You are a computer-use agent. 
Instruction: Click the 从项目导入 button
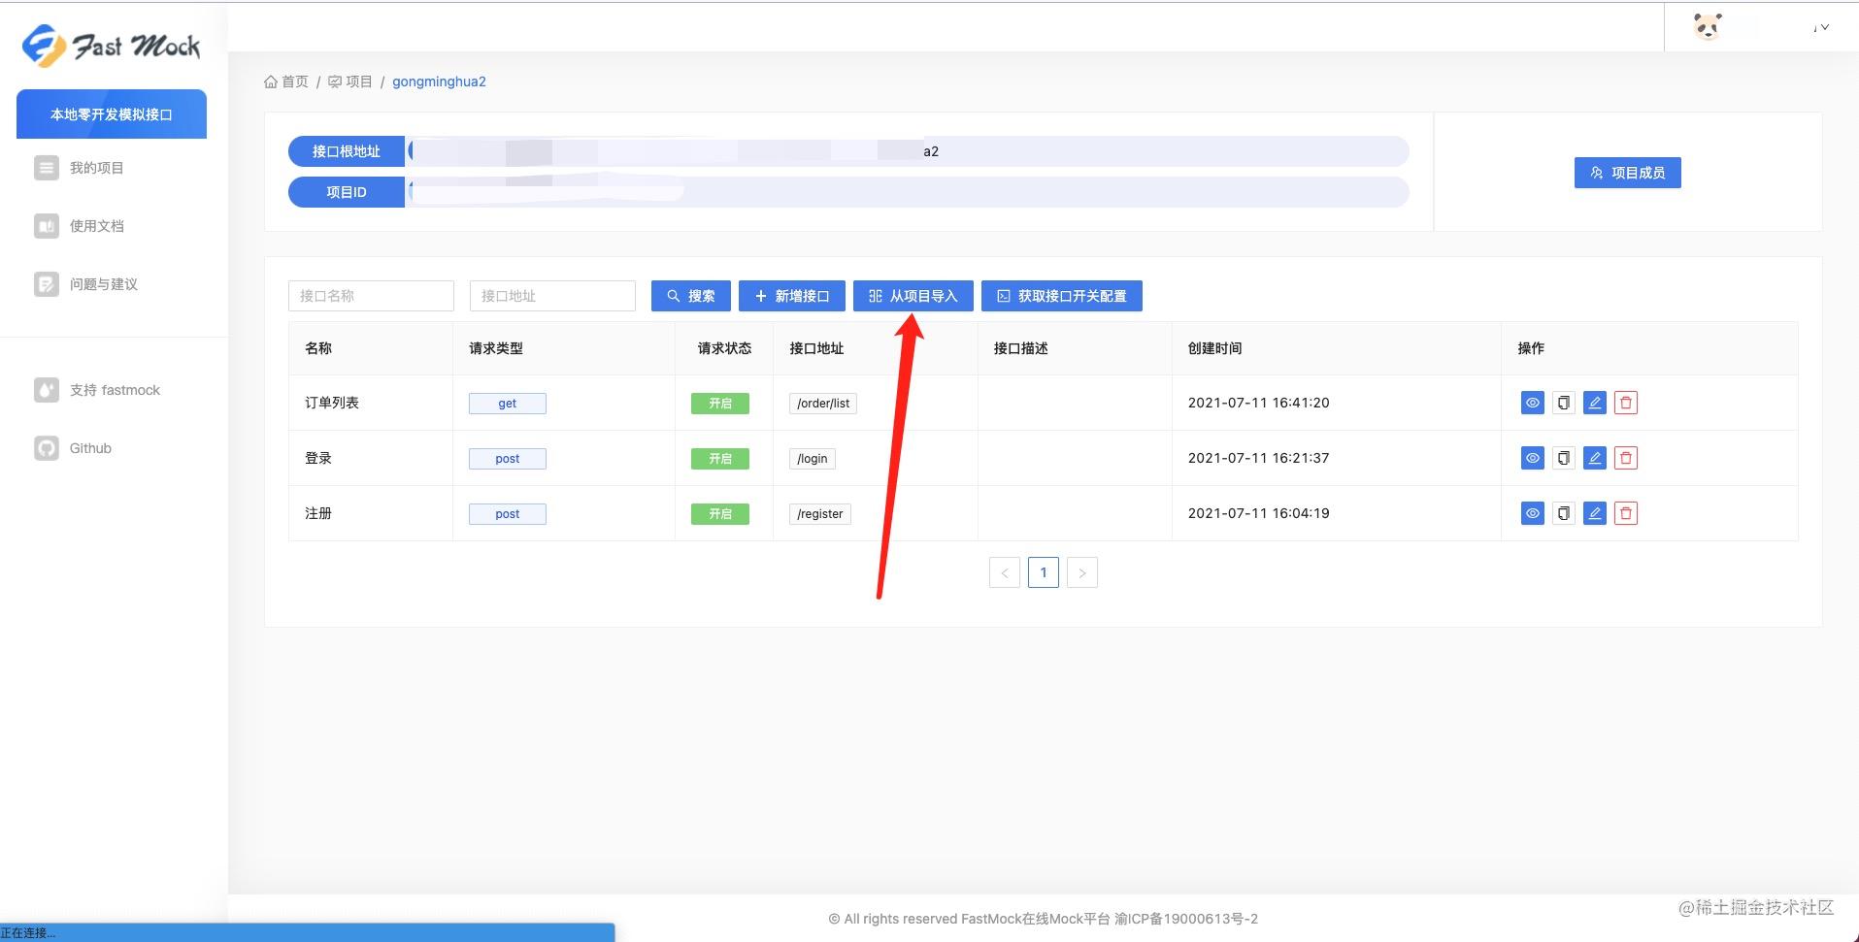coord(913,296)
